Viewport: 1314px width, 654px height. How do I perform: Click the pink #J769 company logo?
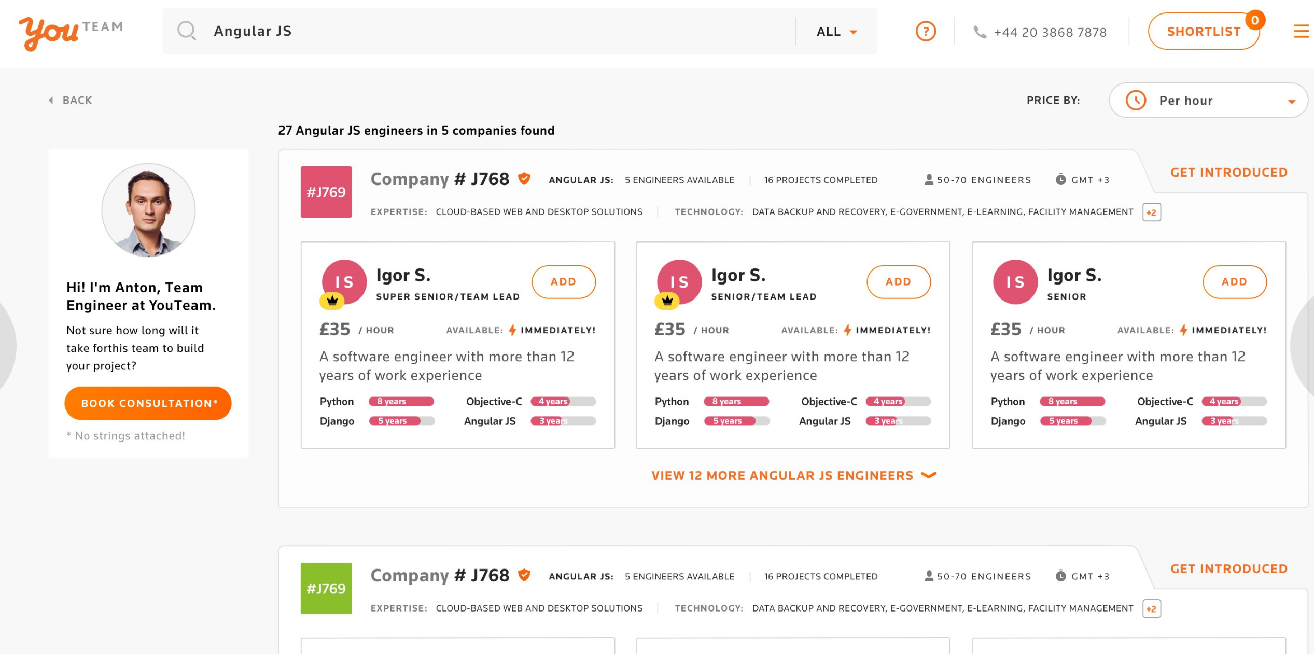pyautogui.click(x=326, y=192)
